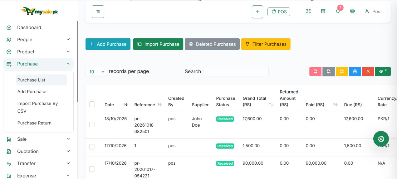This screenshot has height=179, width=397.
Task: Click the plus quick-add button in header
Action: point(257,12)
